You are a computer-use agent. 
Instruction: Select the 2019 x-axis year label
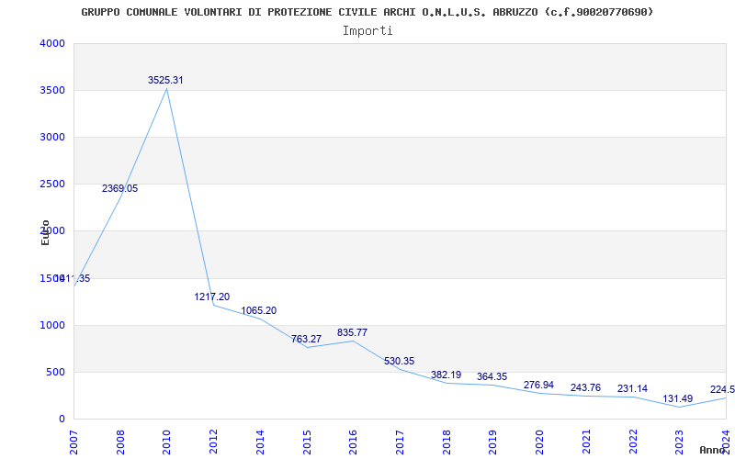tap(492, 442)
